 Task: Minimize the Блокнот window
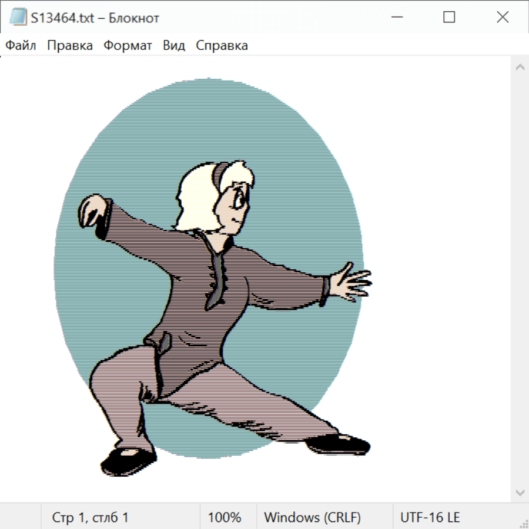click(396, 18)
